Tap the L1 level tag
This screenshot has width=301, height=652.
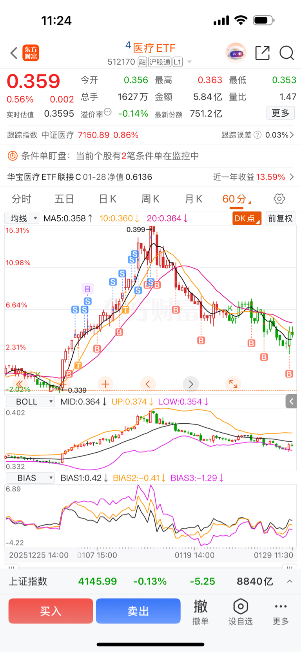178,62
